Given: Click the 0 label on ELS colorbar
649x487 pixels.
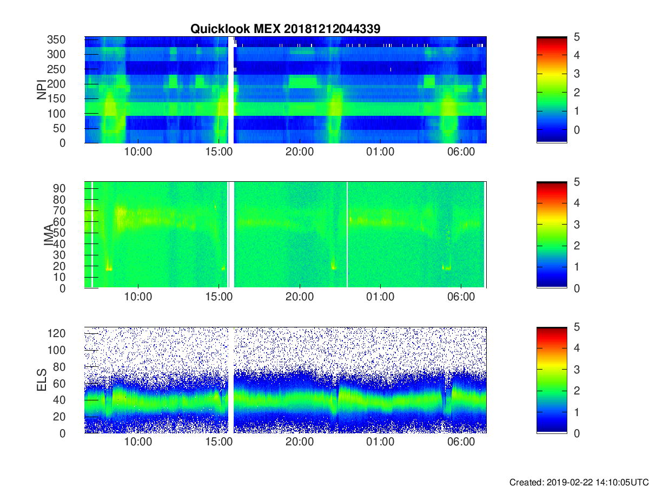Looking at the screenshot, I should click(x=577, y=433).
